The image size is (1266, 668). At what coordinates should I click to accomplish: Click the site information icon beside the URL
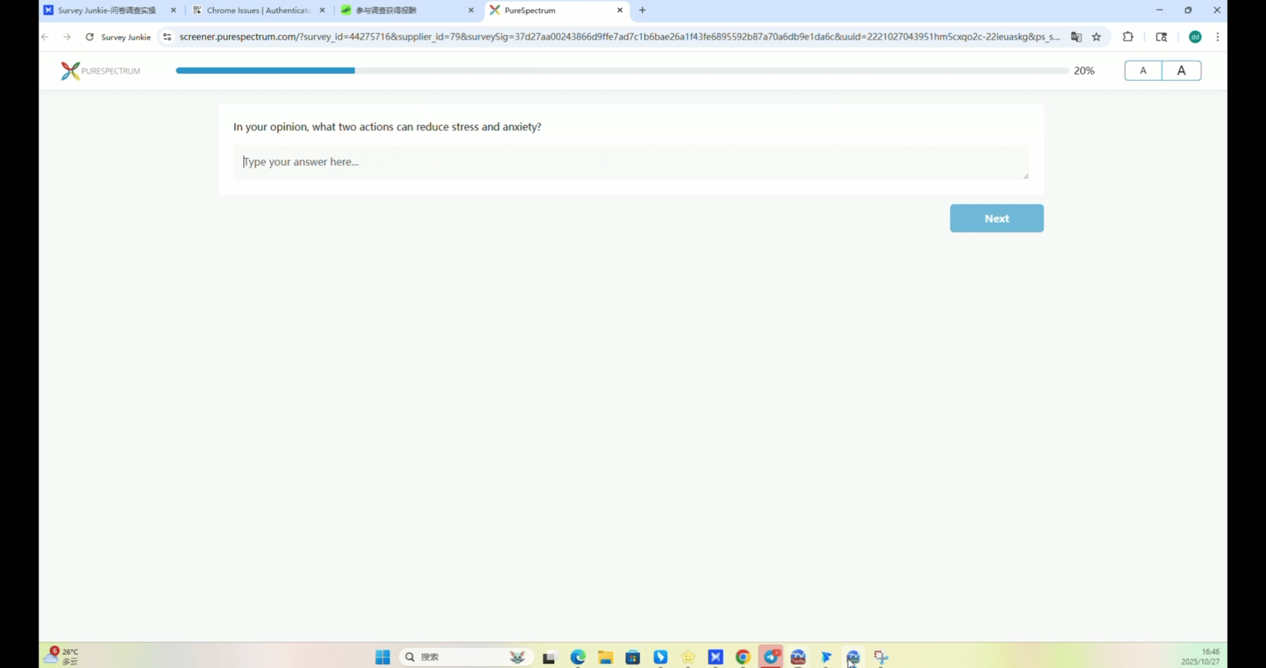pos(167,37)
